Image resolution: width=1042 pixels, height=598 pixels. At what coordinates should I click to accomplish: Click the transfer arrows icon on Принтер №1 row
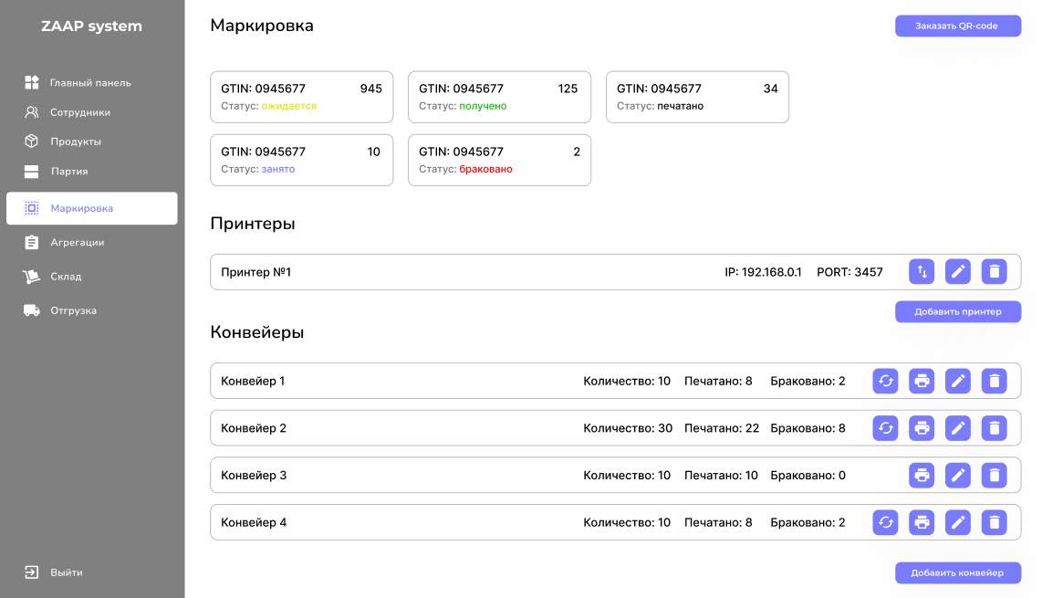pyautogui.click(x=922, y=271)
